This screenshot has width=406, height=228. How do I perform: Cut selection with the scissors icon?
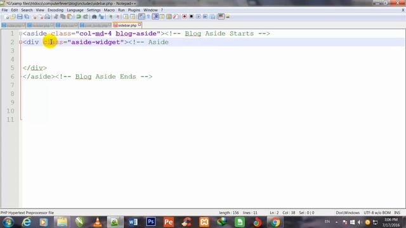56,17
